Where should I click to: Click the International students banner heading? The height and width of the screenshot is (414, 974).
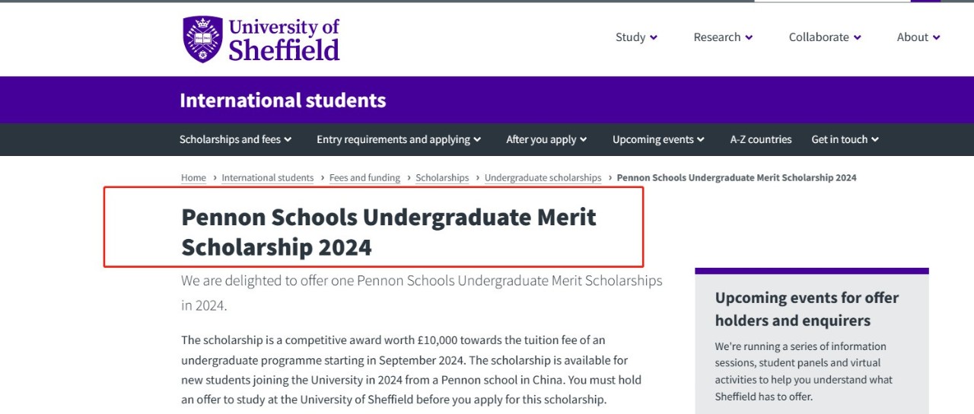(x=283, y=100)
